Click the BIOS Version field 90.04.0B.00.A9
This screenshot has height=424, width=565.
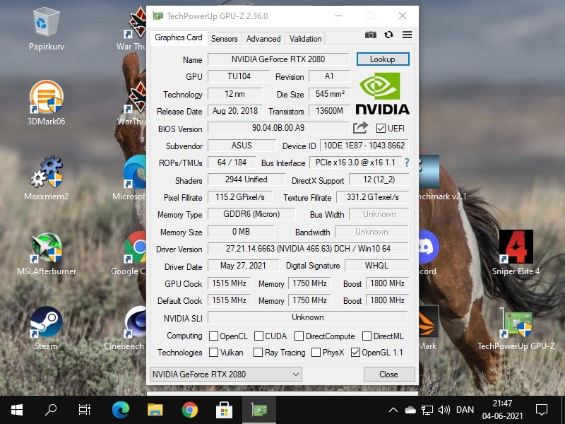(x=278, y=128)
